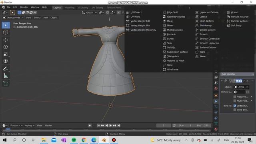The height and width of the screenshot is (144, 256).
Task: Switch to the UV Editing workspace tab
Action: (97, 8)
